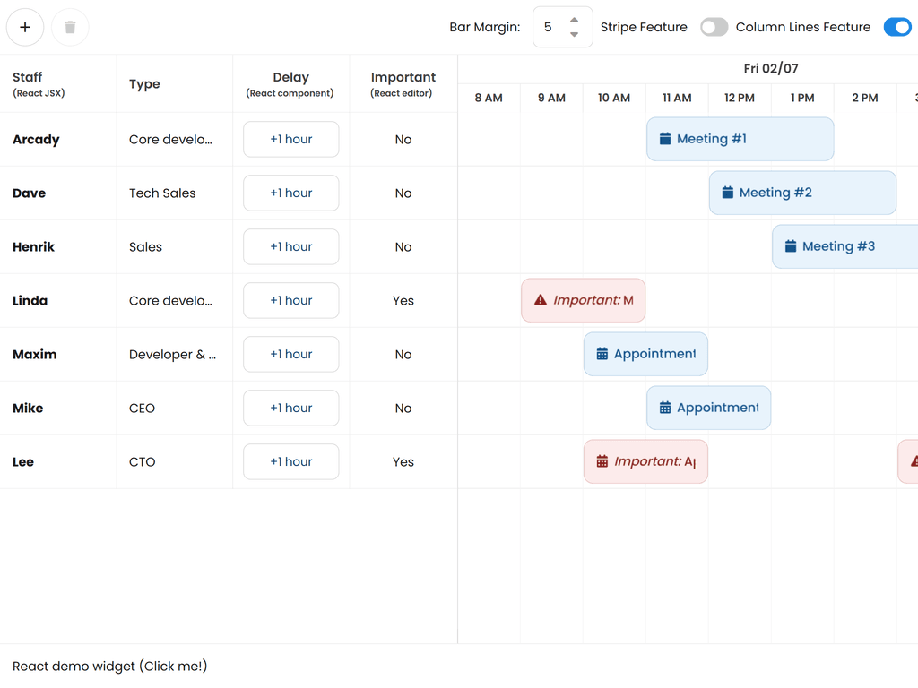Disable the Column Lines Feature toggle
This screenshot has width=918, height=688.
click(896, 27)
